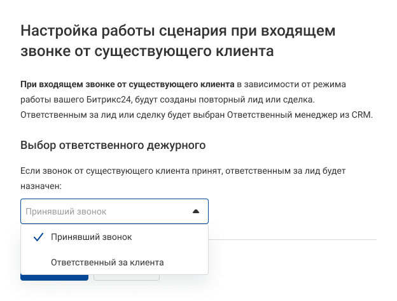Select the Принявший звонок option

pyautogui.click(x=91, y=237)
